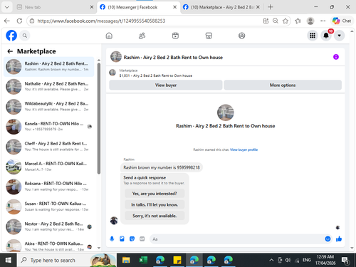
Task: Send quick response 'Sorry, it's not available.'
Action: (155, 216)
